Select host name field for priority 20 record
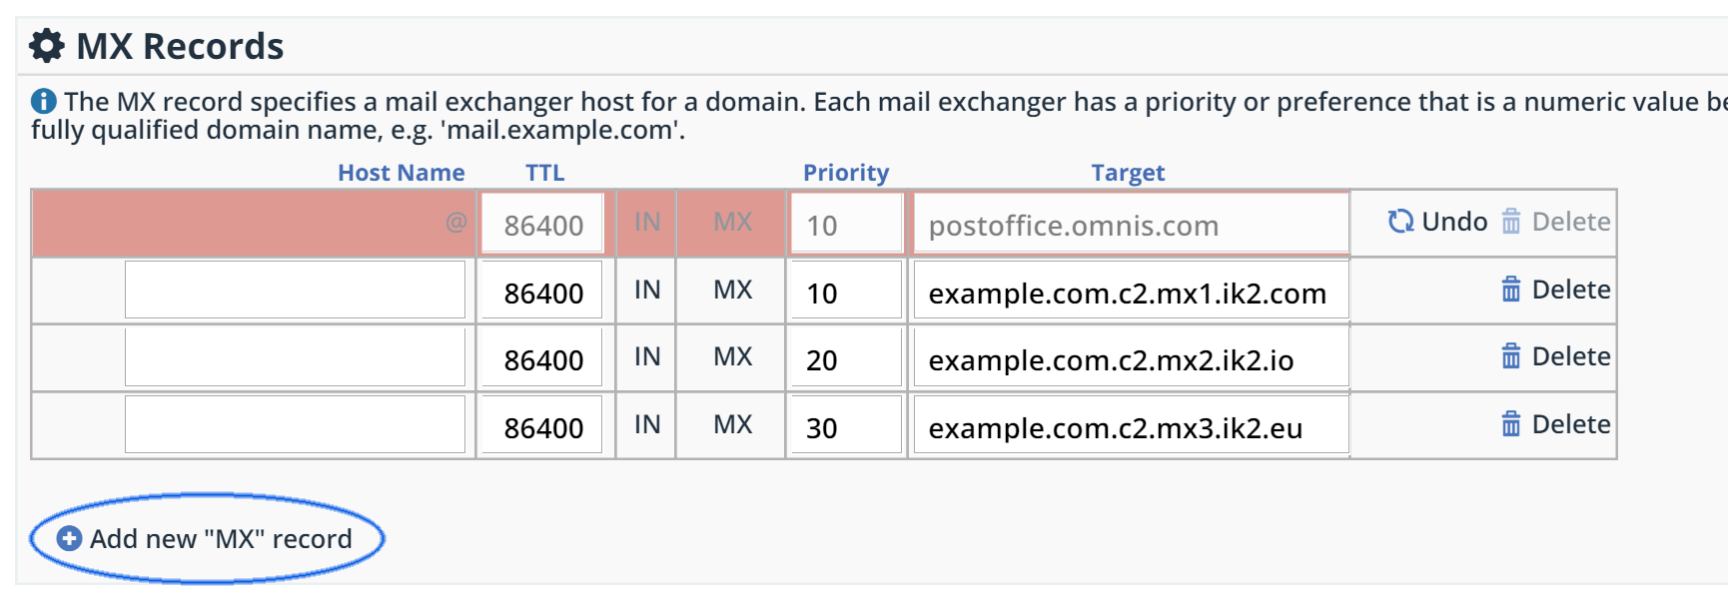 295,357
